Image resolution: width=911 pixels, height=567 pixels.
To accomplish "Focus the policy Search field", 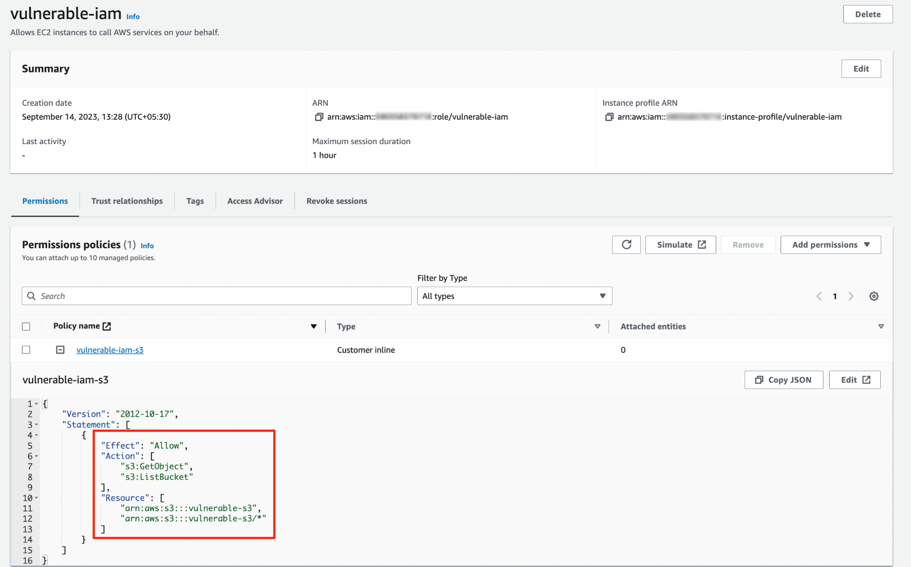I will (216, 296).
